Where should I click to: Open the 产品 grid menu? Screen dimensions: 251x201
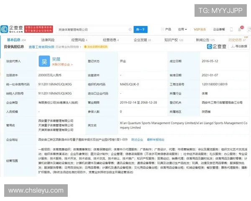coord(166,29)
